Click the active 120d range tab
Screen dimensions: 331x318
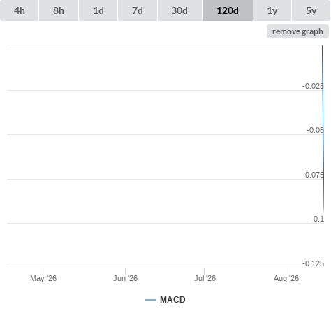pos(228,10)
